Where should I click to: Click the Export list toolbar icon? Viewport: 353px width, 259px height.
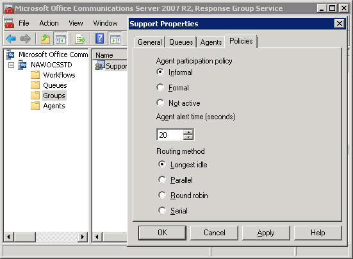point(80,38)
